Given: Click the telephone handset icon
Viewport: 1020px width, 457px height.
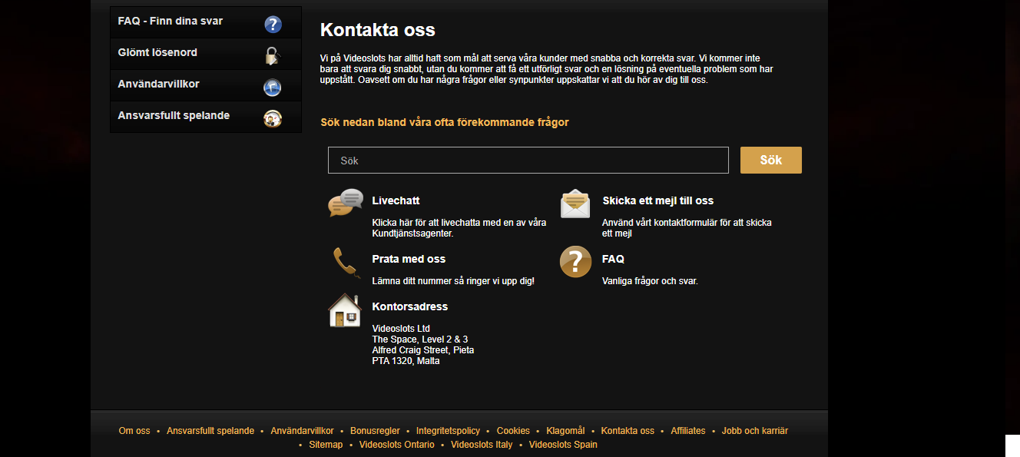Looking at the screenshot, I should click(346, 262).
